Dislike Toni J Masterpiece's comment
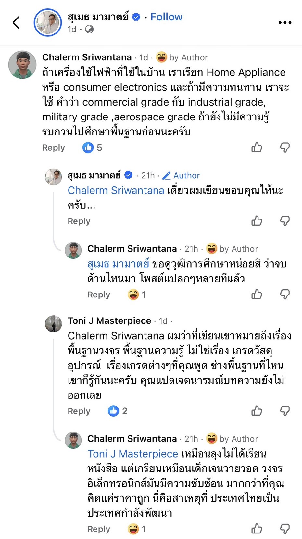The height and width of the screenshot is (539, 302). [x=285, y=411]
